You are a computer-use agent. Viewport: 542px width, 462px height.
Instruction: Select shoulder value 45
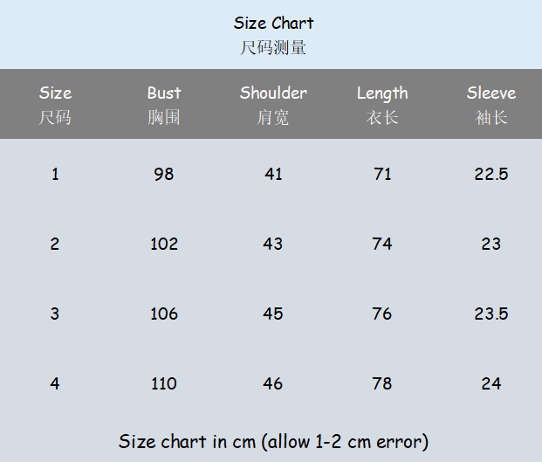(x=273, y=314)
